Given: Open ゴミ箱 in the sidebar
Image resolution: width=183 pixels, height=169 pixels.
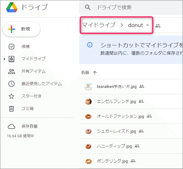Looking at the screenshot, I should pos(27,108).
